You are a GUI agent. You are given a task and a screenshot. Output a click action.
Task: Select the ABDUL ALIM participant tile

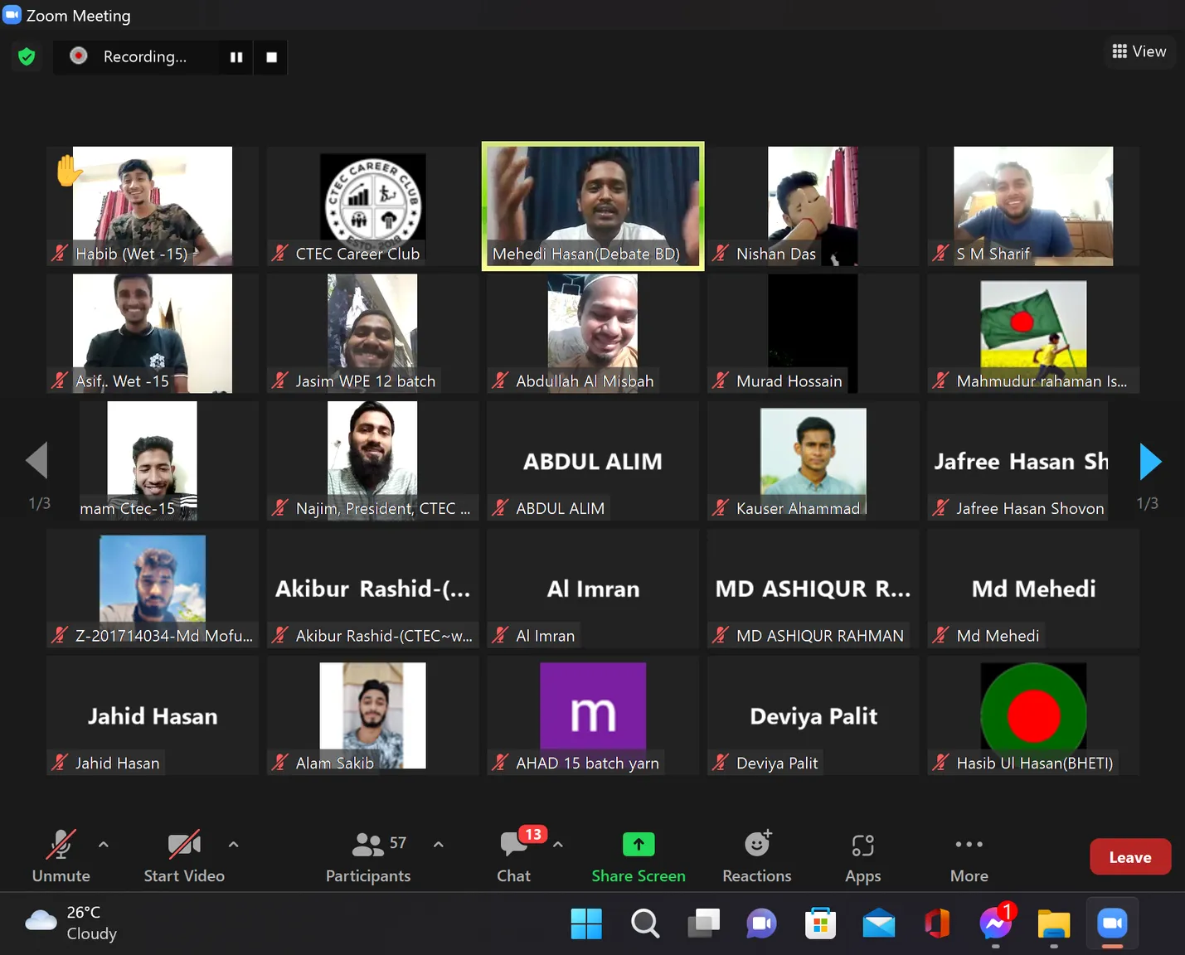point(593,461)
